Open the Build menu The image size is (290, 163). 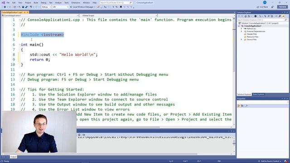click(36, 3)
